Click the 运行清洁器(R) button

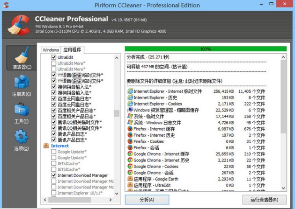point(264,200)
